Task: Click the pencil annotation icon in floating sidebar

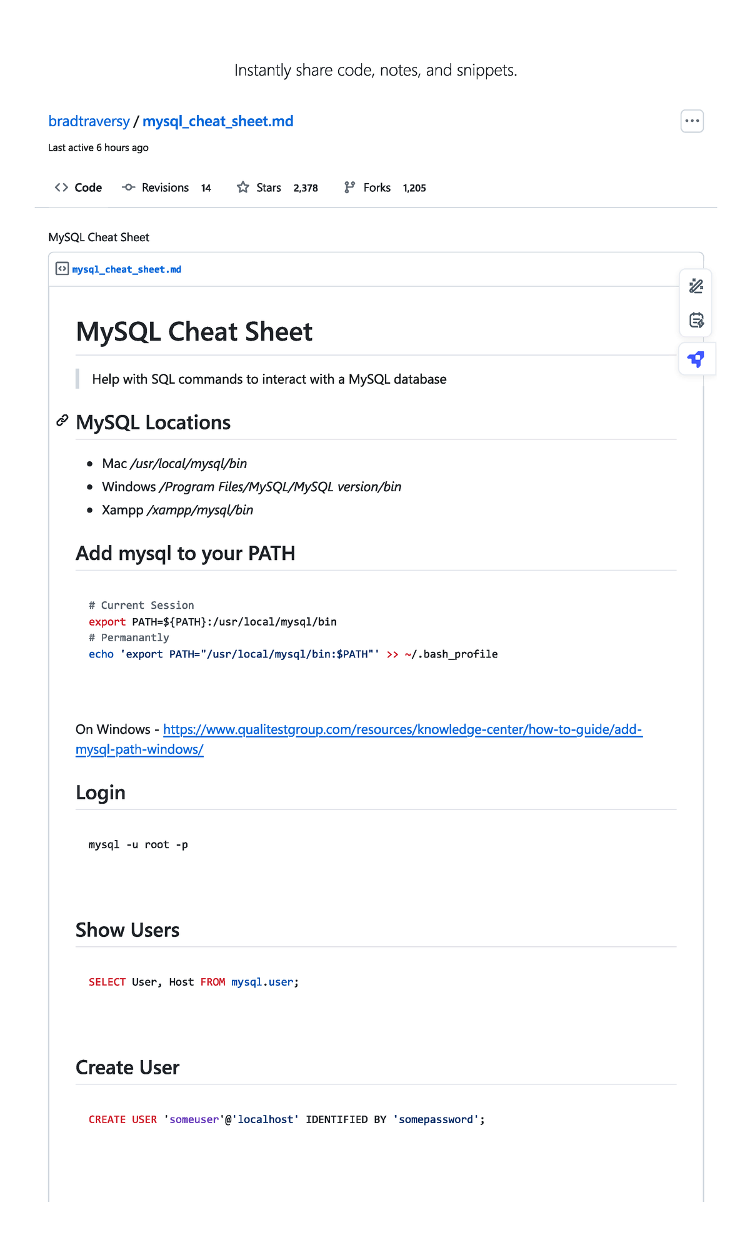Action: 695,286
